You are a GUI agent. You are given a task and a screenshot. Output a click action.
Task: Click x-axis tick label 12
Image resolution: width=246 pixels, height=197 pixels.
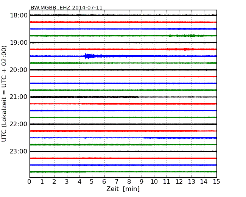point(179,182)
